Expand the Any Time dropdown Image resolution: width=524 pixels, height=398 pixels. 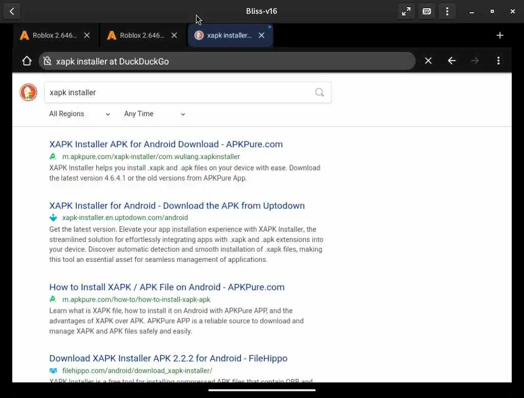(155, 114)
